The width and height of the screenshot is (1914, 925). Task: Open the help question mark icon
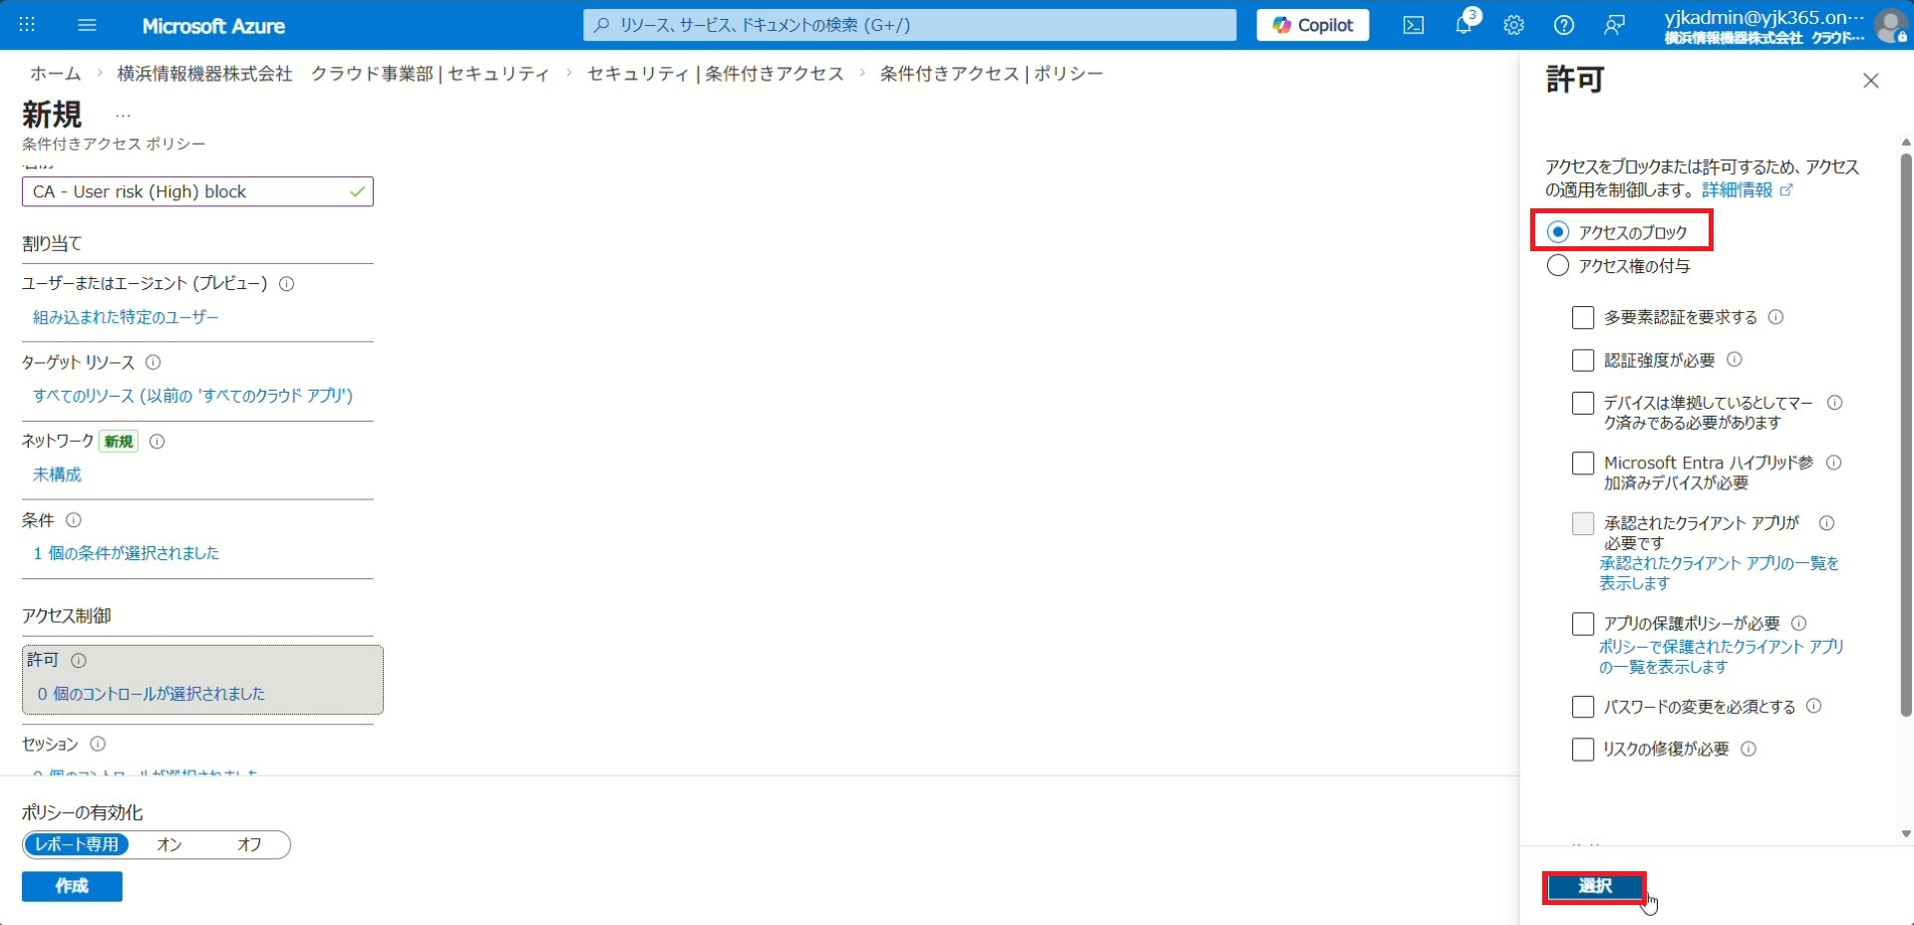(1563, 25)
